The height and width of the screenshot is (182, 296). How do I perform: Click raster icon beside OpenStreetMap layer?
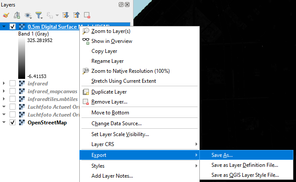click(x=22, y=123)
